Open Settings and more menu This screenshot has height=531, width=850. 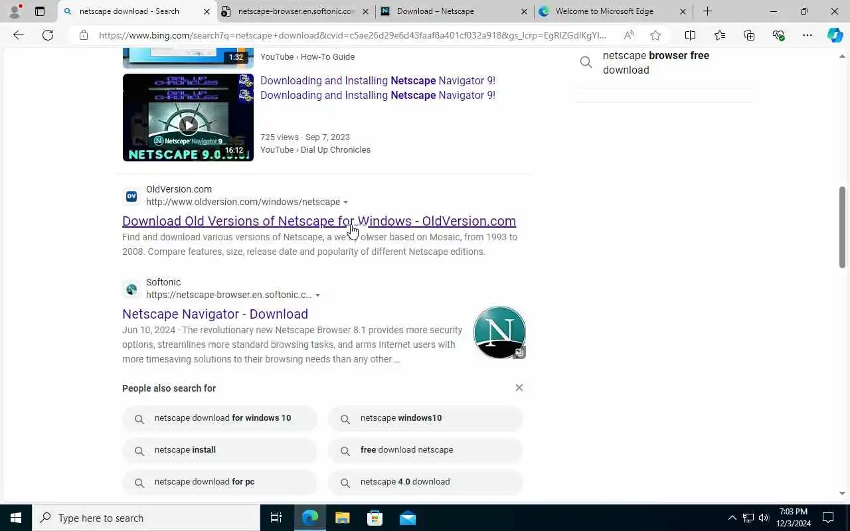807,35
